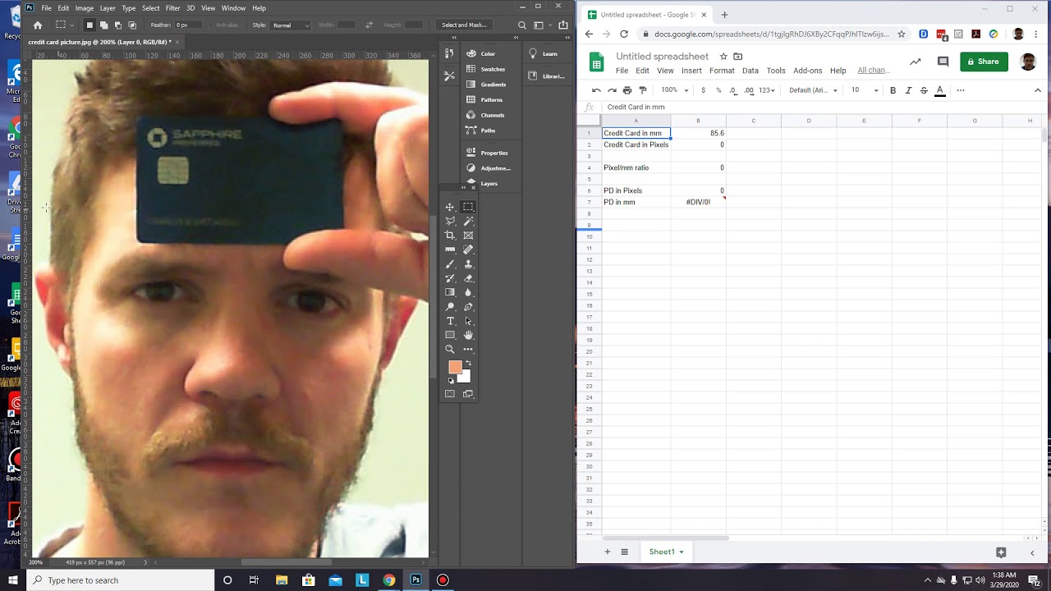Screen dimensions: 1051x591
Task: Select the Ruler tool
Action: coord(450,250)
